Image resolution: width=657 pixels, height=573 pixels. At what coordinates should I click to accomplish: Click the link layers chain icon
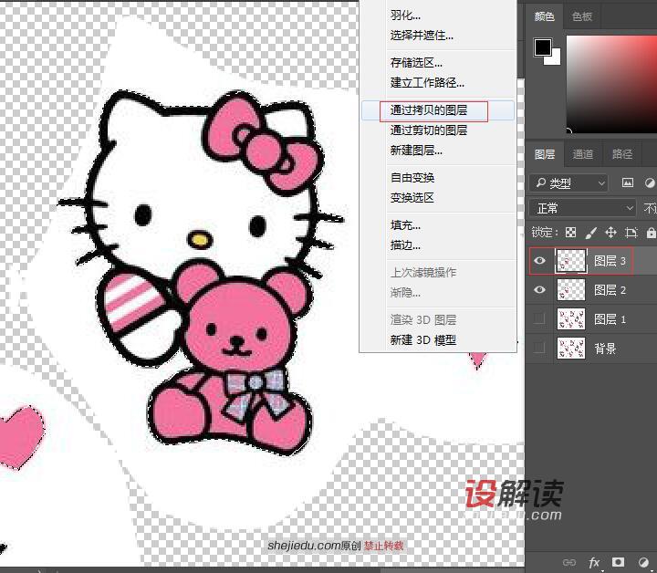click(x=569, y=562)
